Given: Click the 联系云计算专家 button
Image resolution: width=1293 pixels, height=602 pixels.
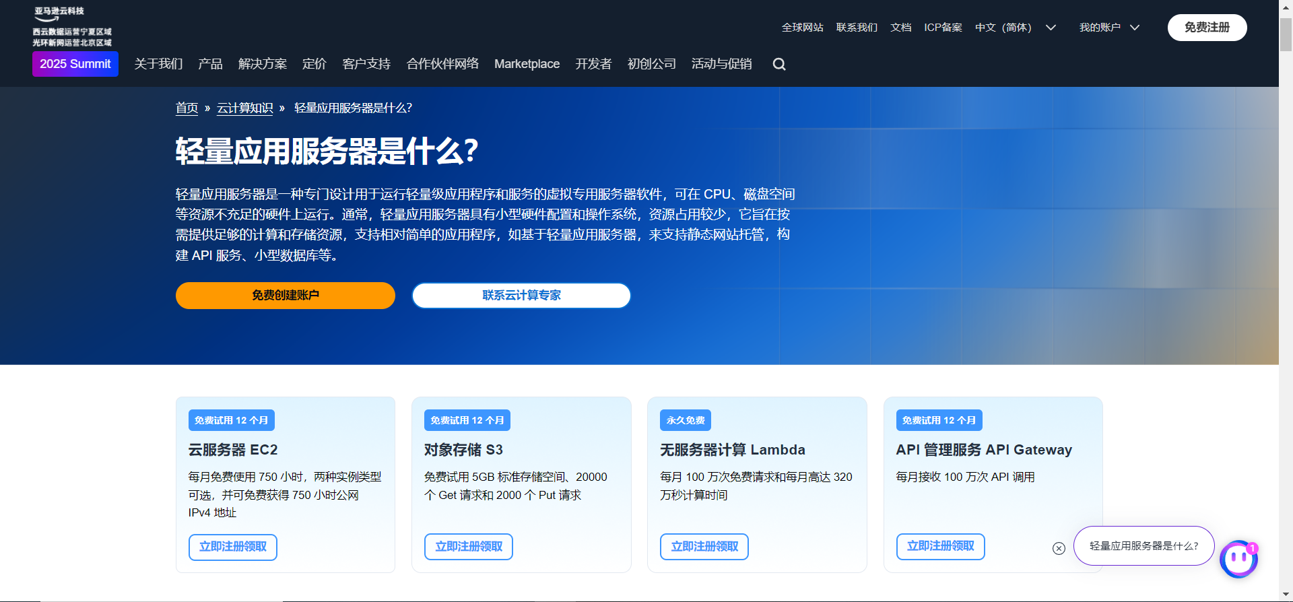Looking at the screenshot, I should tap(521, 296).
